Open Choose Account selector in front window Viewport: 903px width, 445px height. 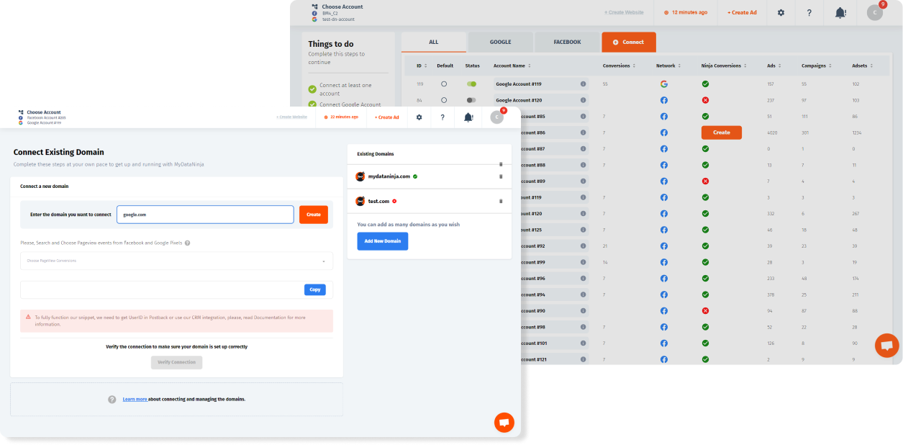click(43, 117)
